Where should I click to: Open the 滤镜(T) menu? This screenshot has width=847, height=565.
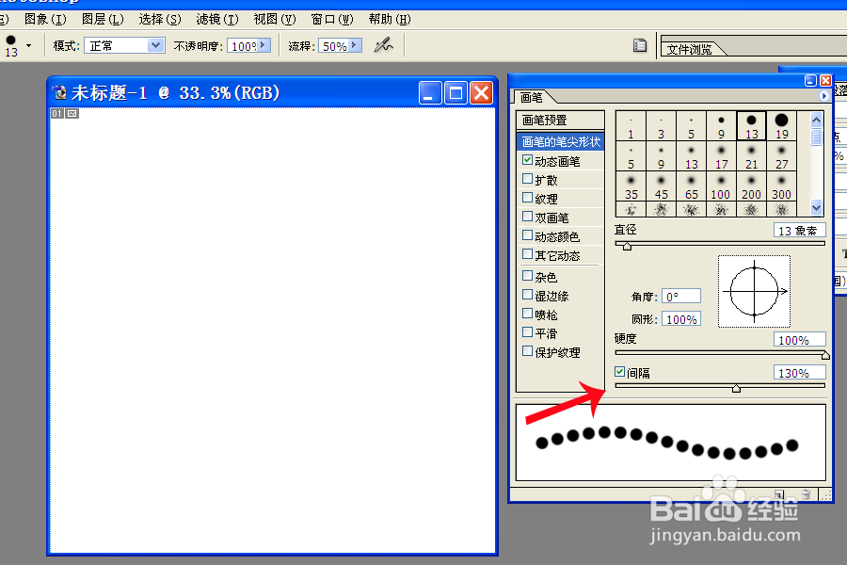217,20
